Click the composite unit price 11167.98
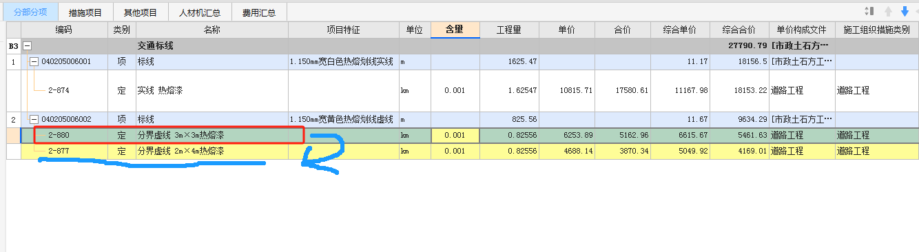919x252 pixels. 691,90
